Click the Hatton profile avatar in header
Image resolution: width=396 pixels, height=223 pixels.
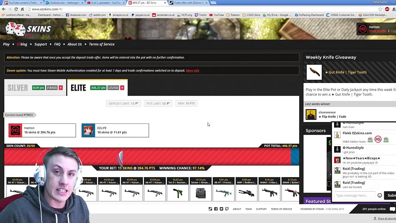(363, 29)
